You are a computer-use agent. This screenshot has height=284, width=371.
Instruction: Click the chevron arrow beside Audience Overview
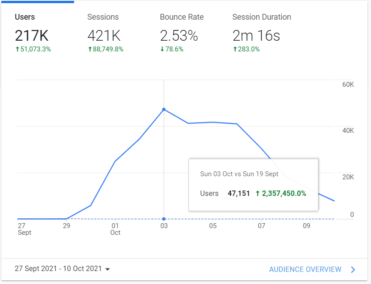[353, 269]
